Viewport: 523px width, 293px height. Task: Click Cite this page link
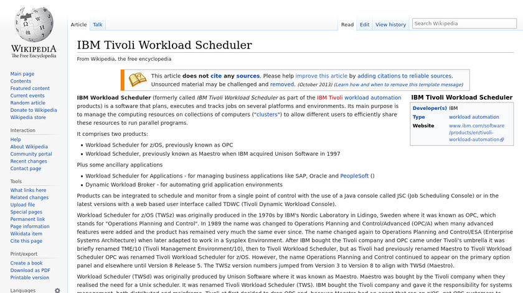point(26,241)
